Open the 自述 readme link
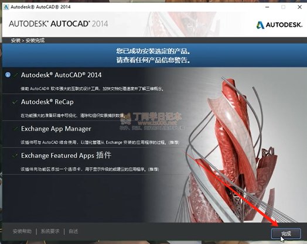Viewport: 307px width, 244px height. (73, 232)
